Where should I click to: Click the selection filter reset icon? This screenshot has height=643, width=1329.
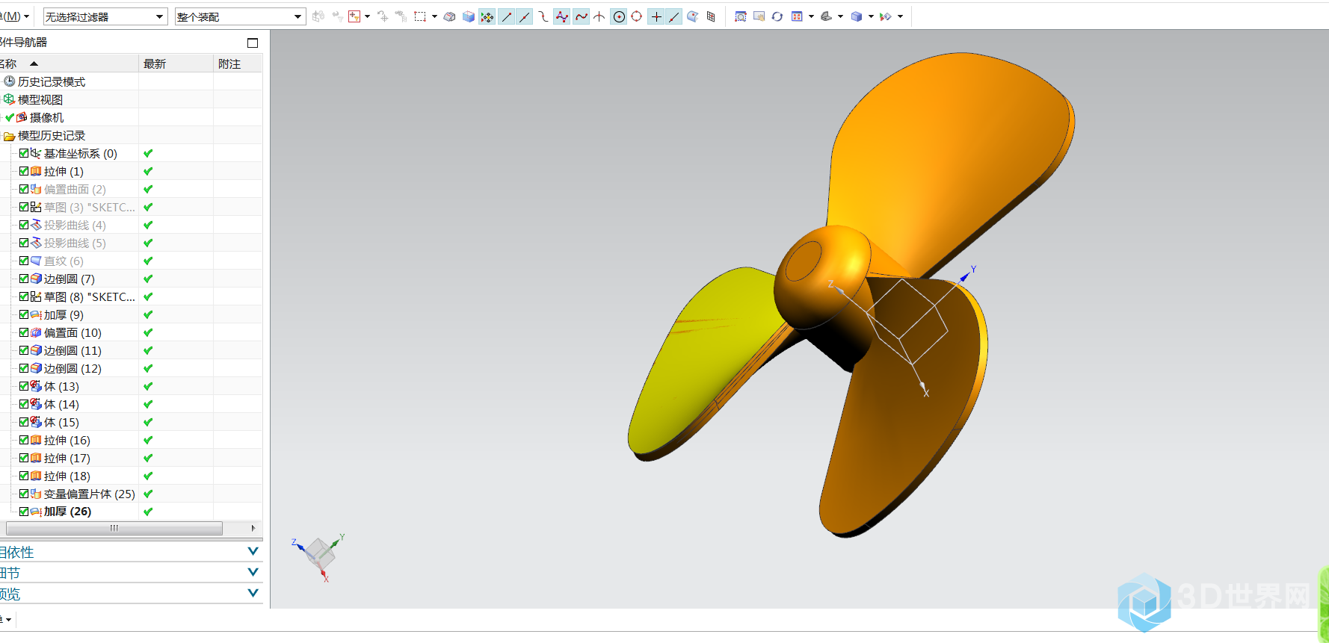click(x=338, y=16)
